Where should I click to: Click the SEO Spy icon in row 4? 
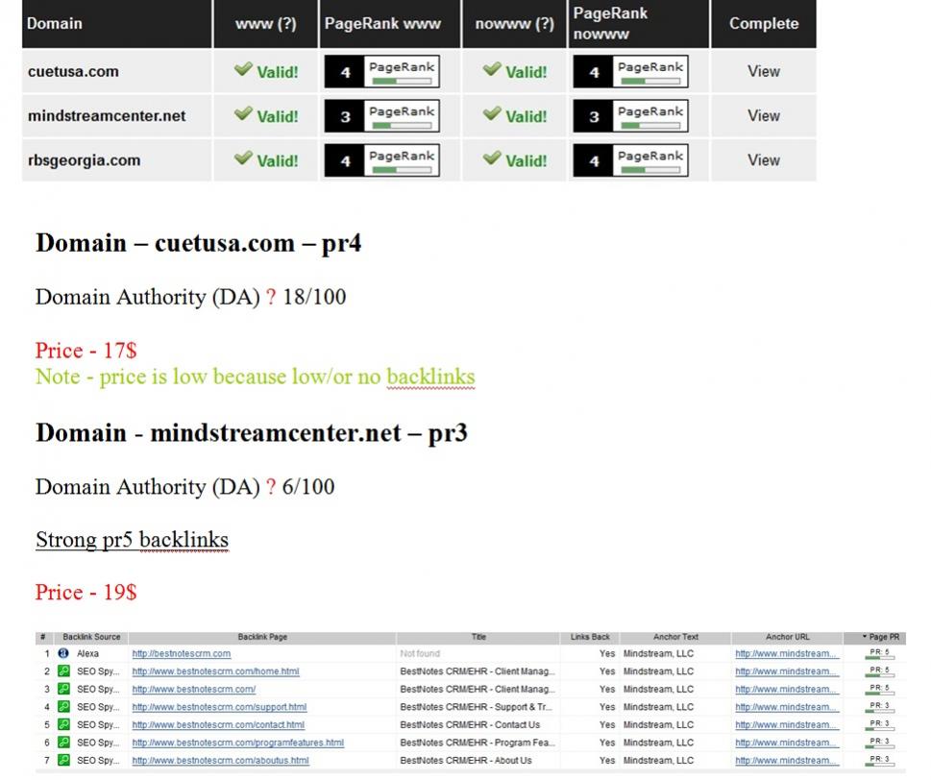pyautogui.click(x=63, y=706)
